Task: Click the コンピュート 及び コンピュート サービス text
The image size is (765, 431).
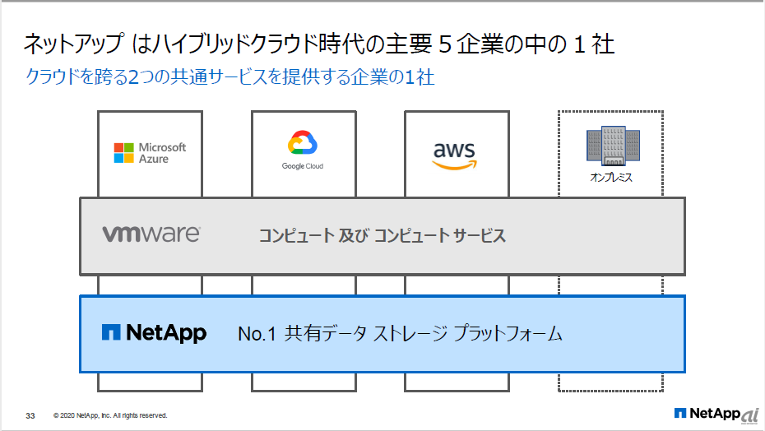Action: coord(382,236)
